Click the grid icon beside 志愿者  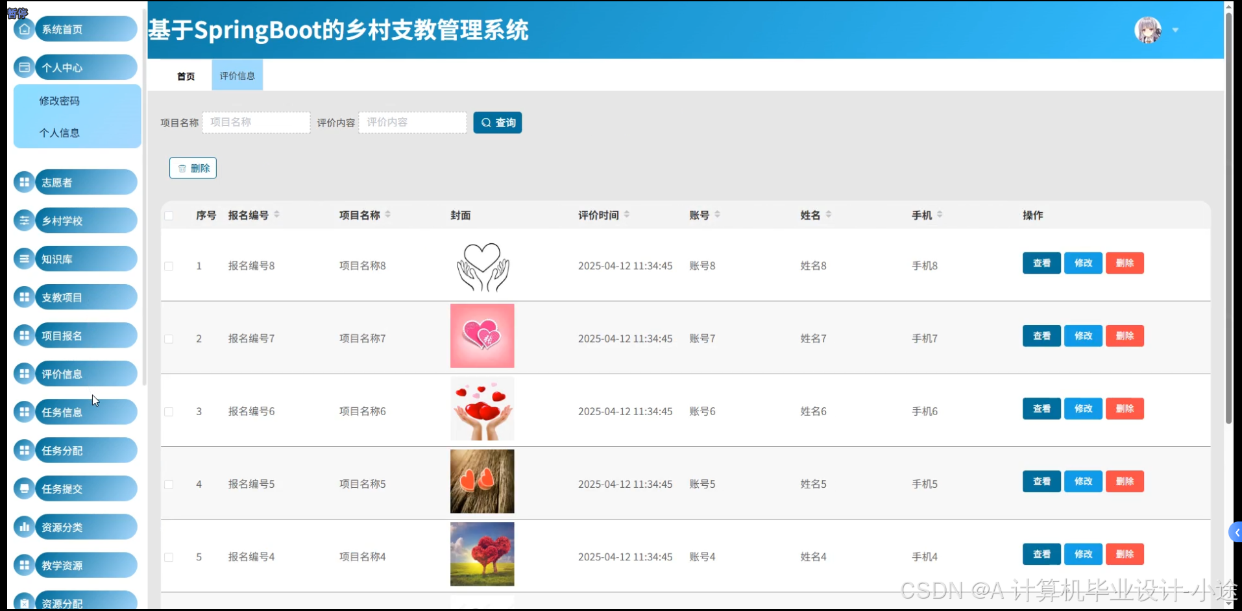point(24,182)
